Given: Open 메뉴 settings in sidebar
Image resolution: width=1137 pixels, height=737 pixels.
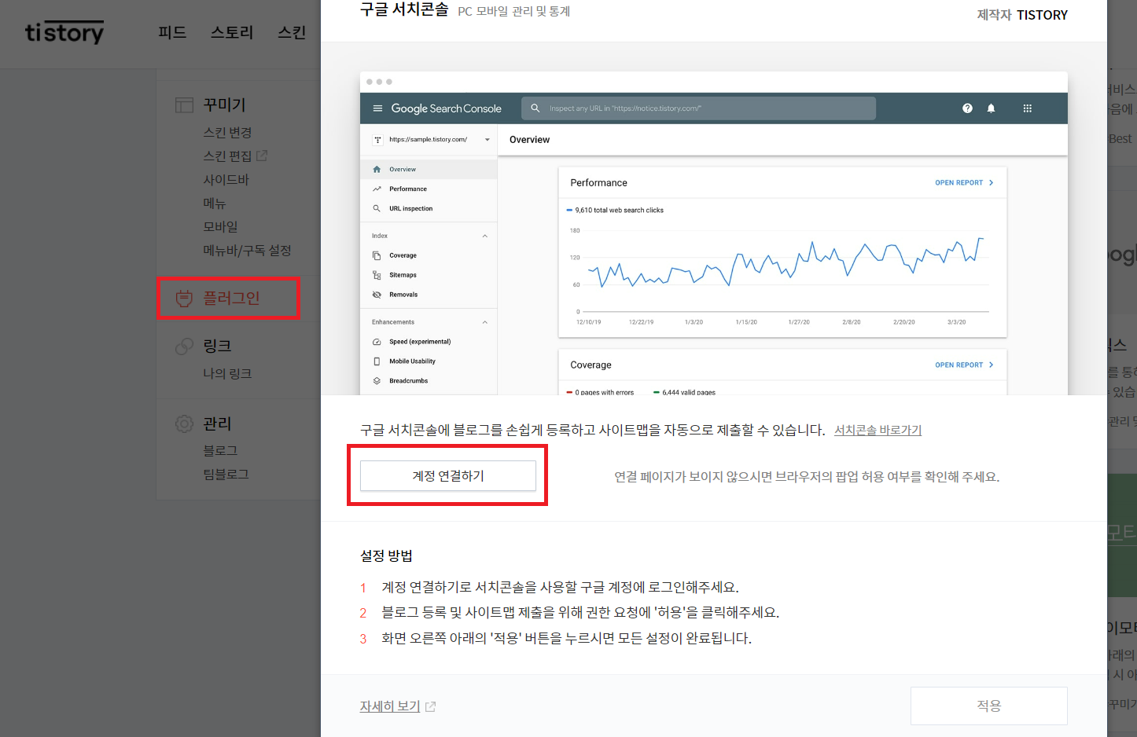Looking at the screenshot, I should point(214,203).
